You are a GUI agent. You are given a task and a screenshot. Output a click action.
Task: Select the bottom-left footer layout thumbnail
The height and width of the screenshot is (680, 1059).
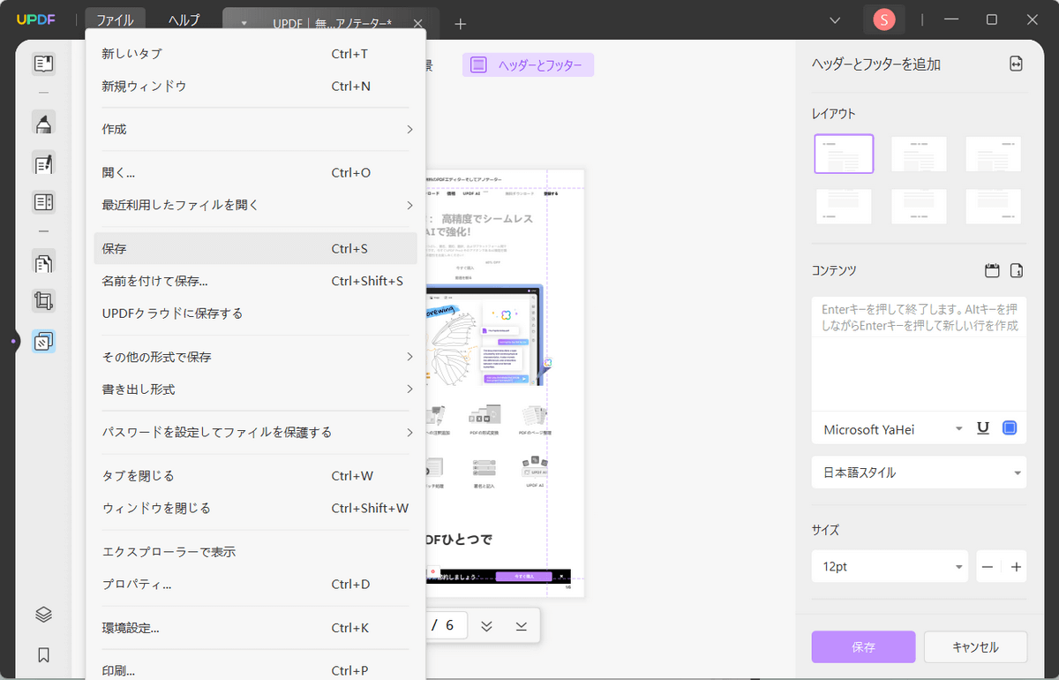pyautogui.click(x=844, y=206)
